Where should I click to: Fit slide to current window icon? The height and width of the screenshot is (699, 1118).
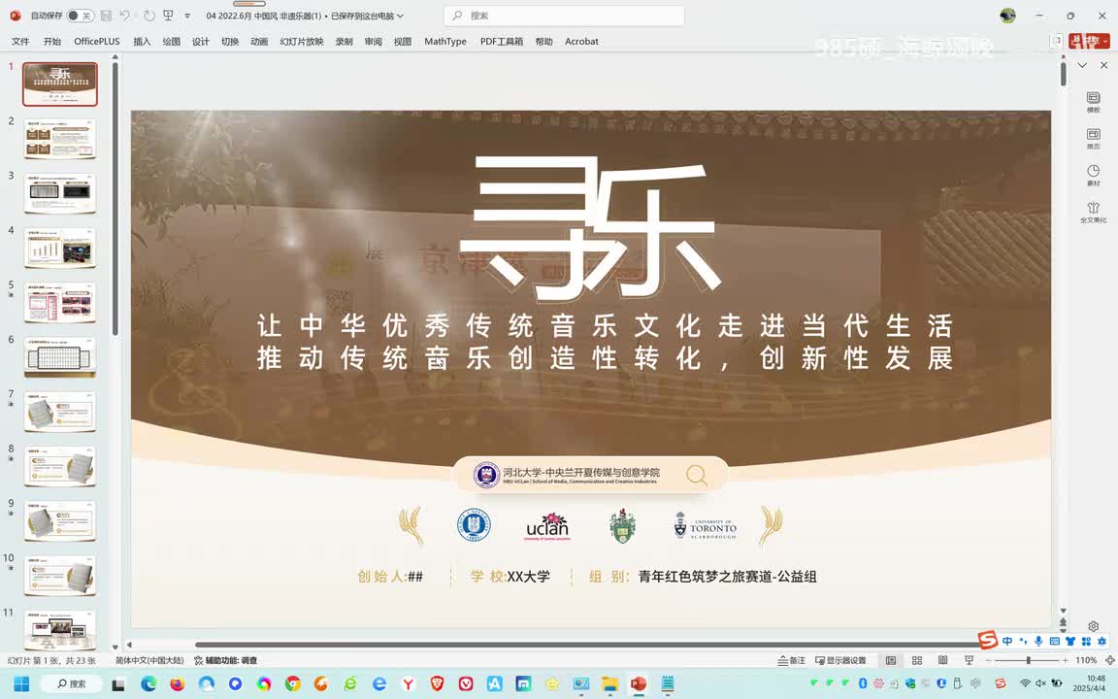[1109, 660]
